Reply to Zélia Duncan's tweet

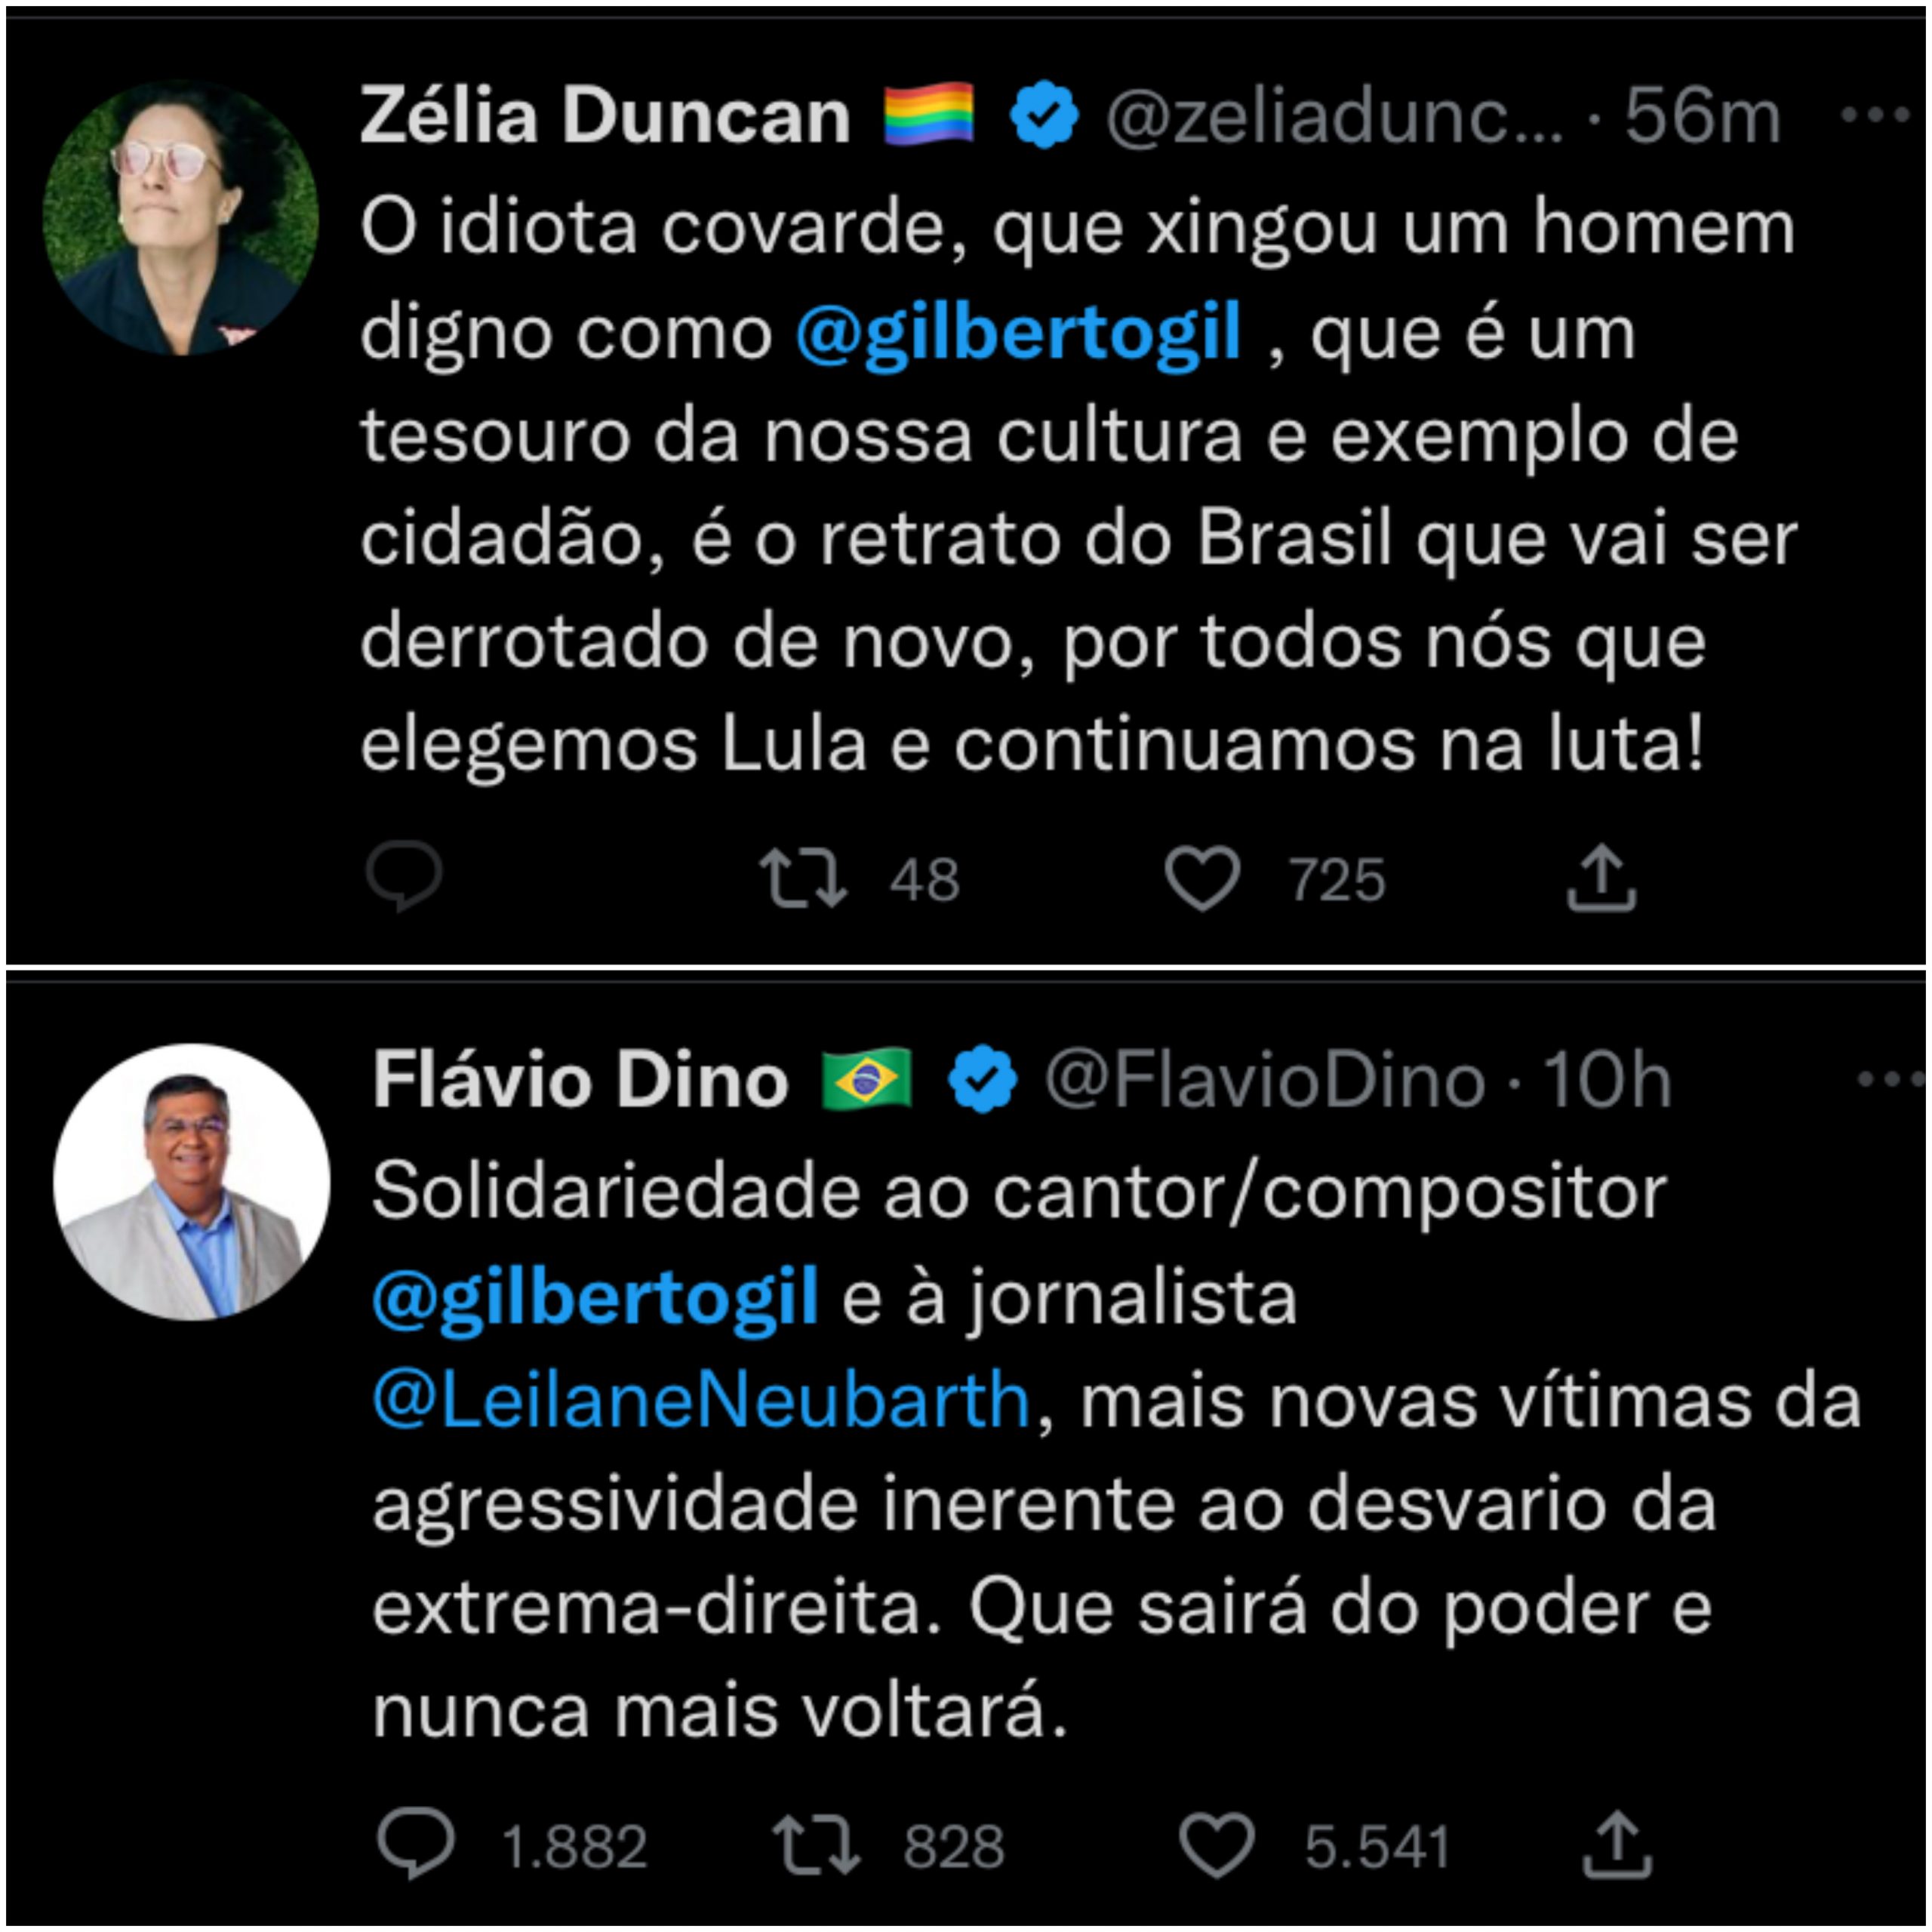(404, 877)
